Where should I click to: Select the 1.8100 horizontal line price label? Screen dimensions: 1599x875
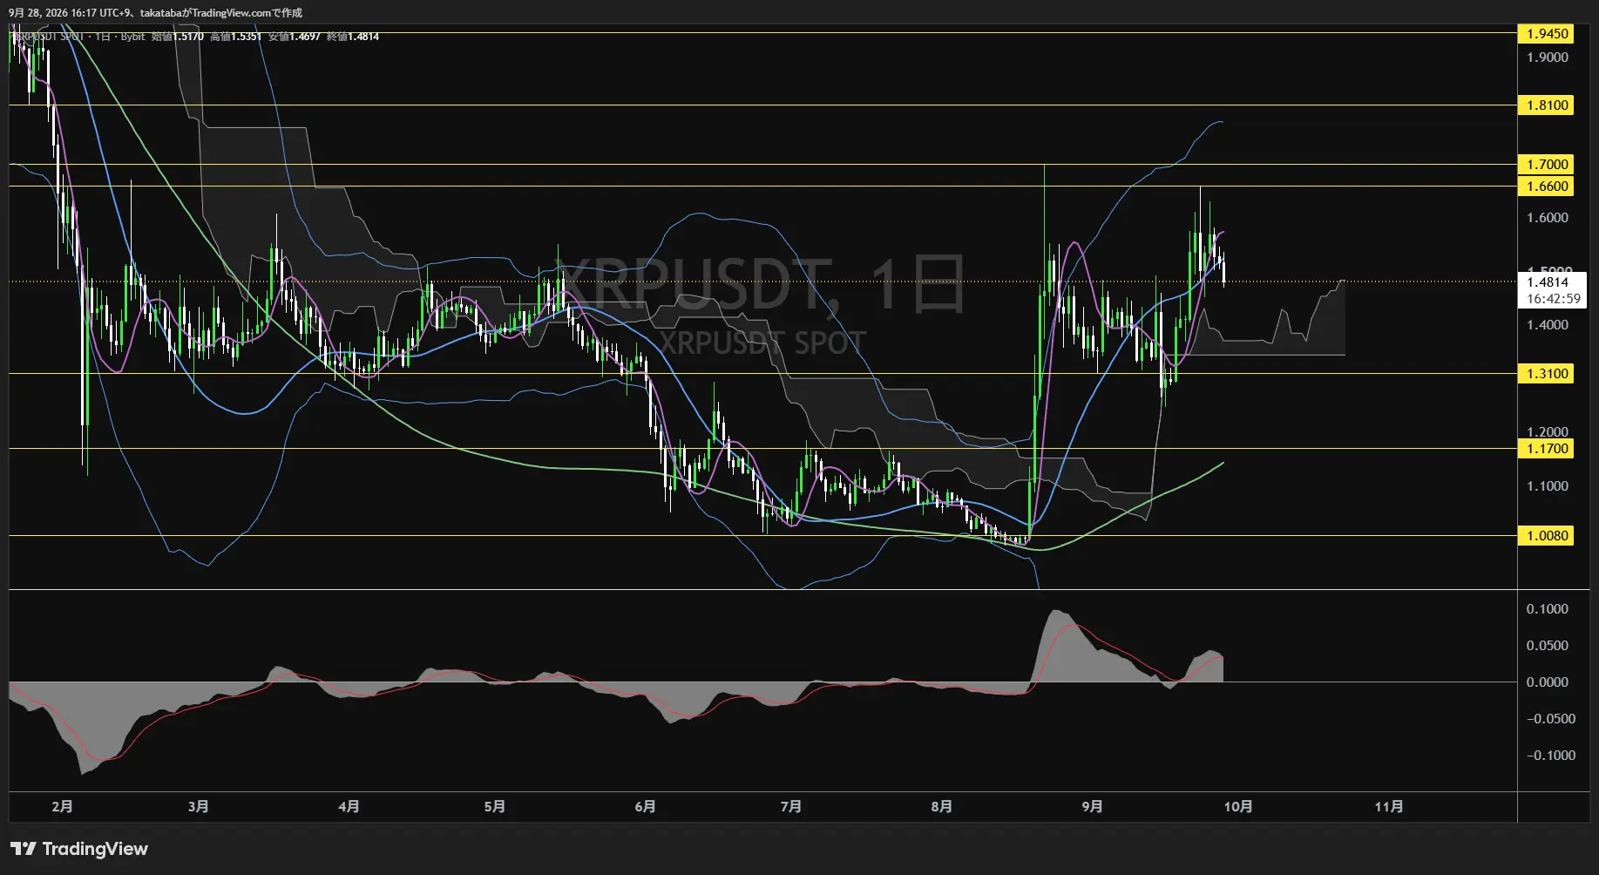[1546, 105]
